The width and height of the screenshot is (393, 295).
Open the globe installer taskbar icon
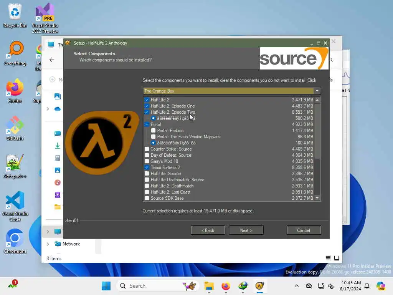(243, 286)
